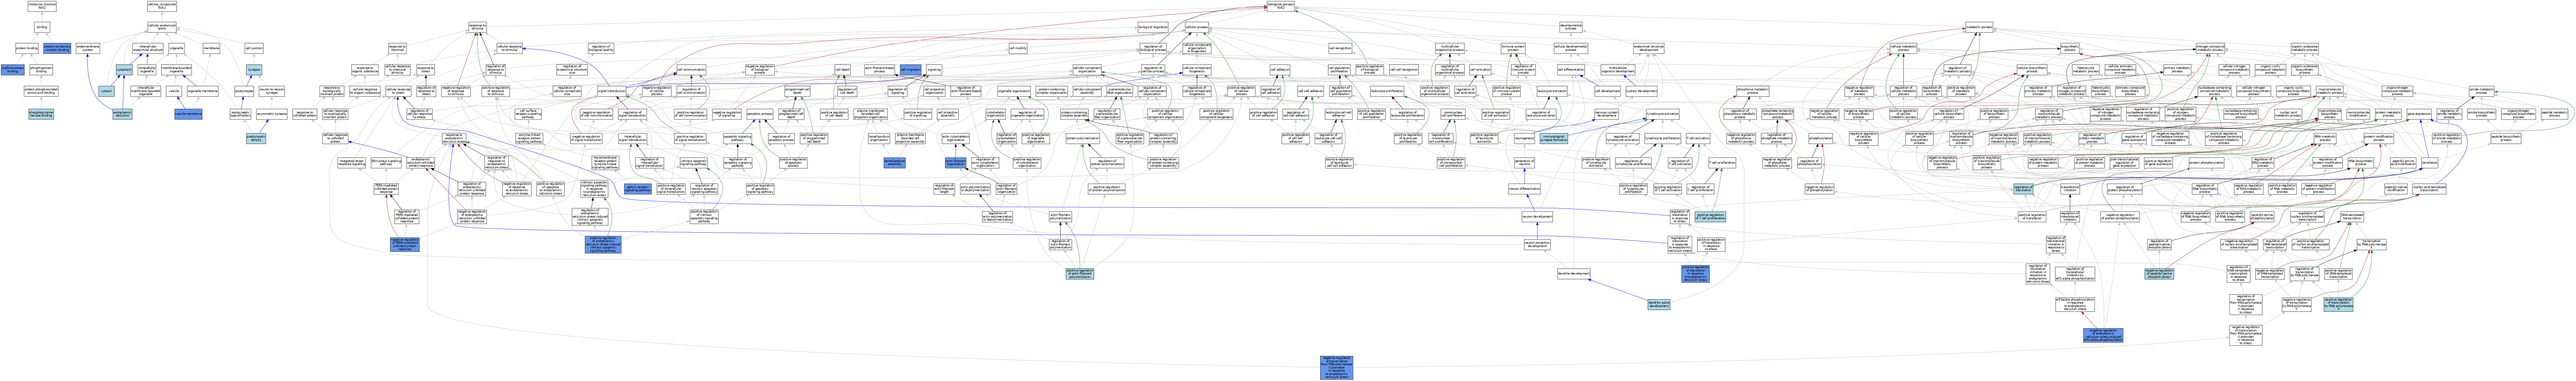Select the "response to chemical" node
The width and height of the screenshot is (2576, 381).
pyautogui.click(x=397, y=48)
